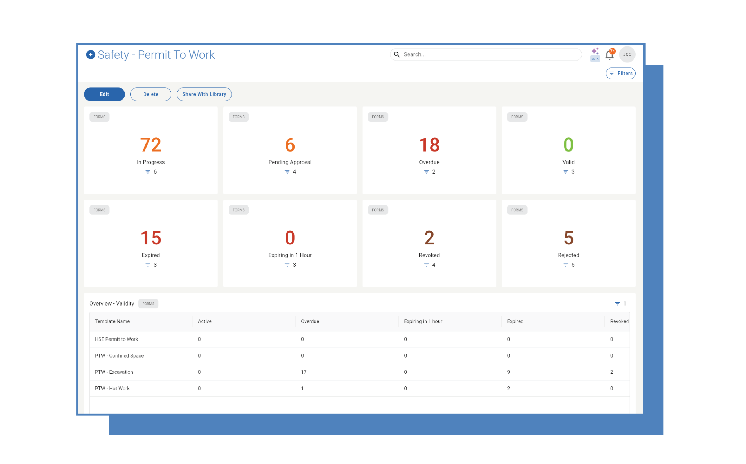746x464 pixels.
Task: Toggle the FORMS tag next to Overview - Validity
Action: 148,303
